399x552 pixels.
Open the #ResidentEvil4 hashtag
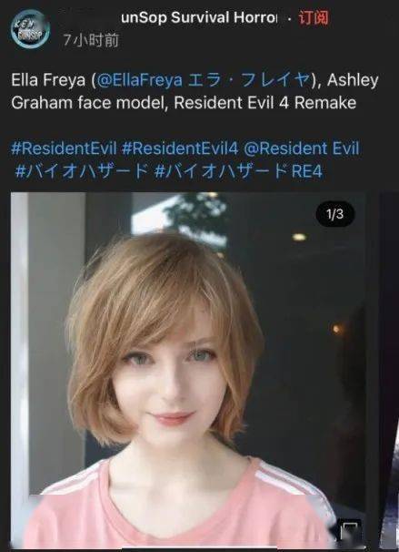180,148
